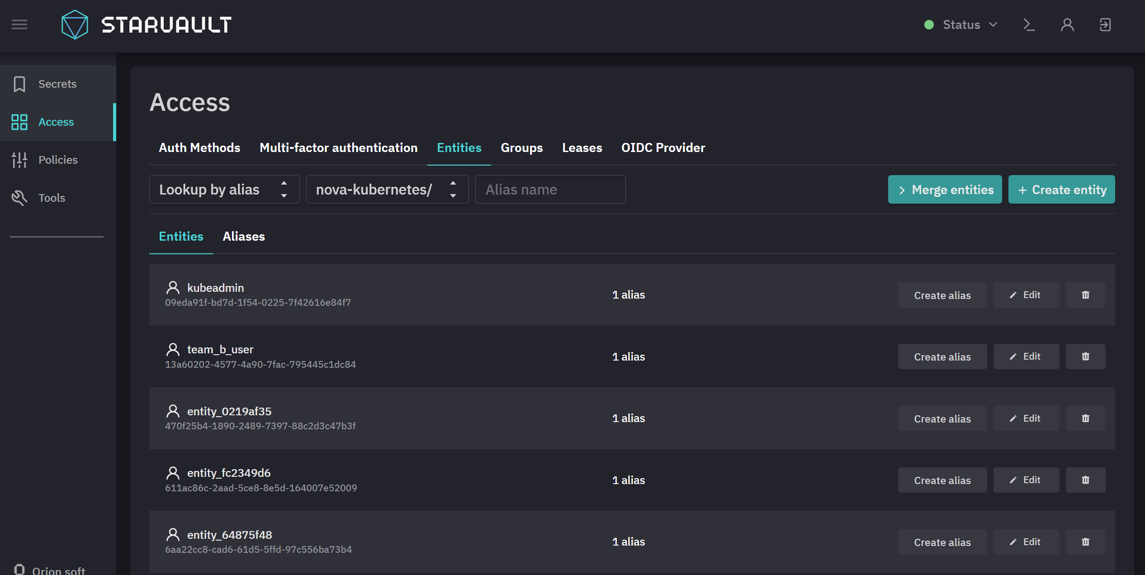
Task: Edit entity_64875f48
Action: (1026, 542)
